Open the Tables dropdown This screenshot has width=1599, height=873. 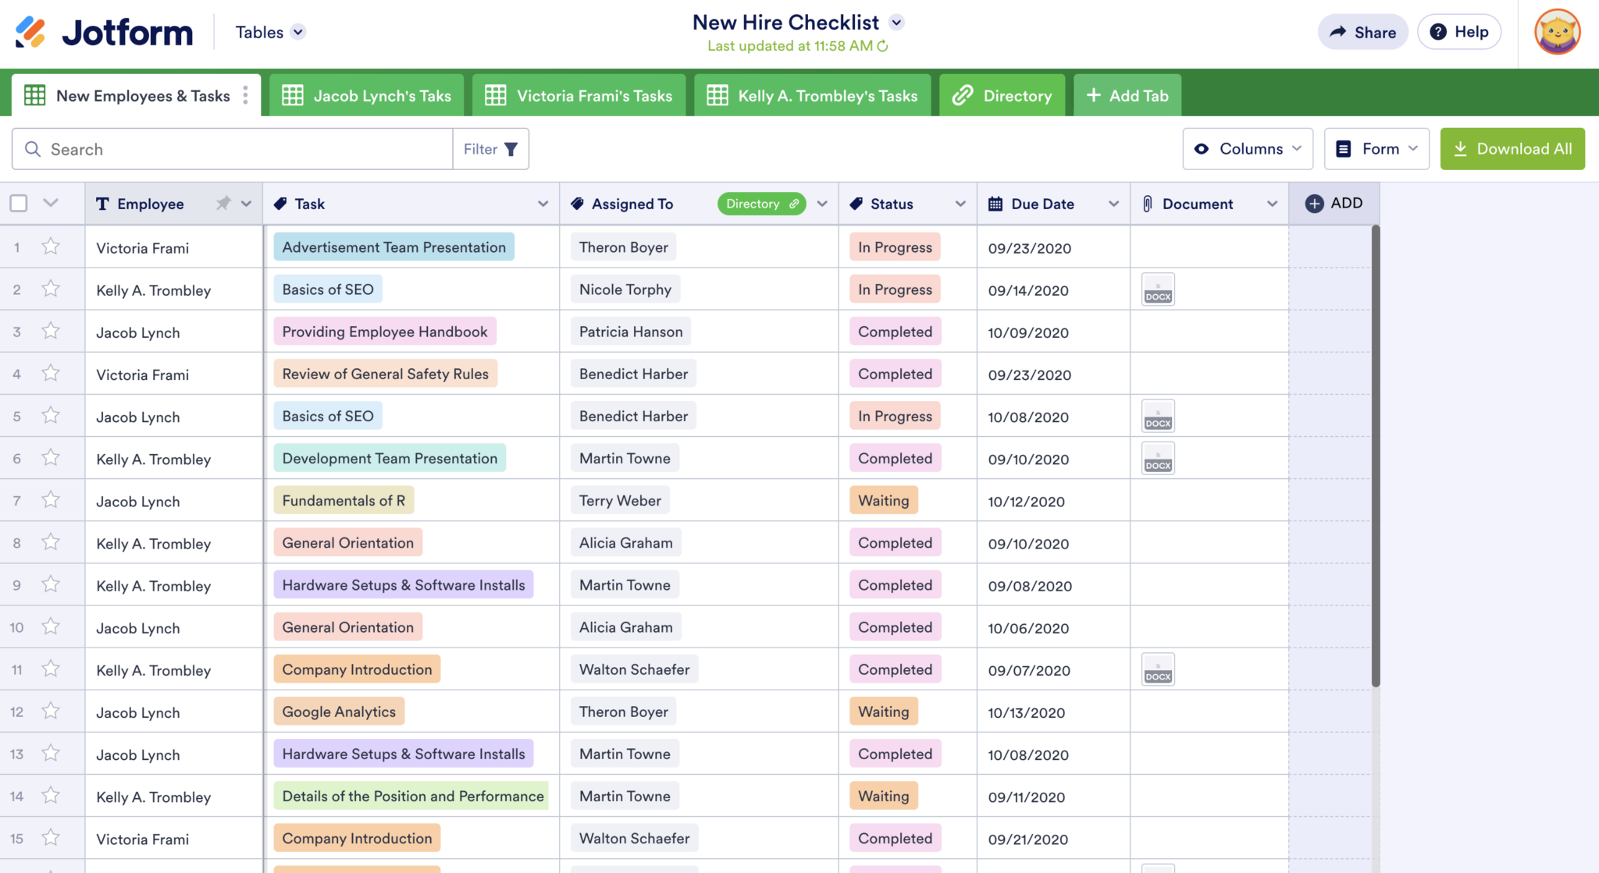click(x=269, y=32)
